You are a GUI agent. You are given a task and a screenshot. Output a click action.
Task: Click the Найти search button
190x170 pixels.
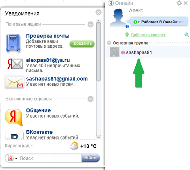pyautogui.click(x=91, y=158)
